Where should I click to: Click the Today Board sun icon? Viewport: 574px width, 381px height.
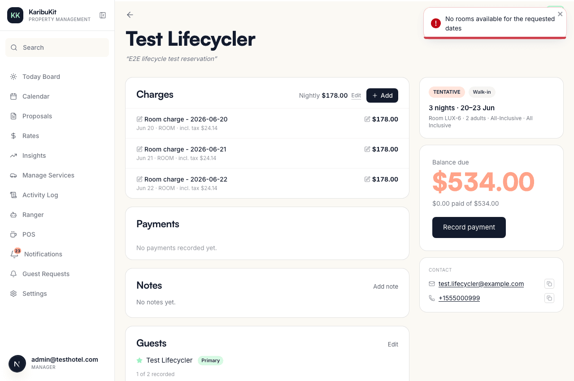point(13,77)
